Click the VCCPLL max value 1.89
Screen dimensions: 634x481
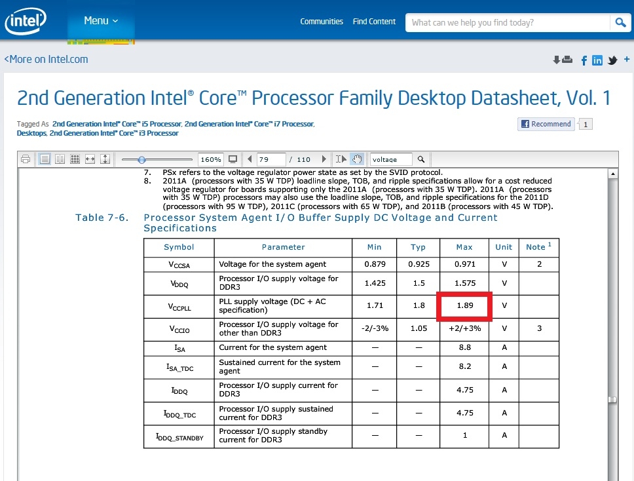(464, 306)
